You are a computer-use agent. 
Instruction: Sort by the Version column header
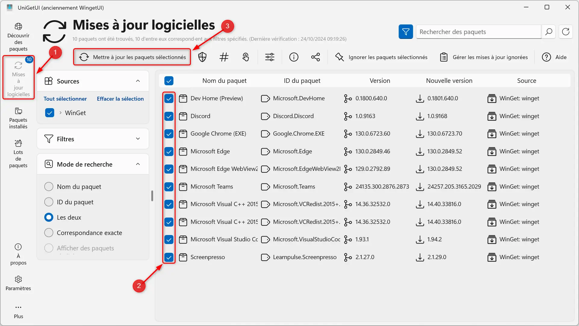point(380,81)
